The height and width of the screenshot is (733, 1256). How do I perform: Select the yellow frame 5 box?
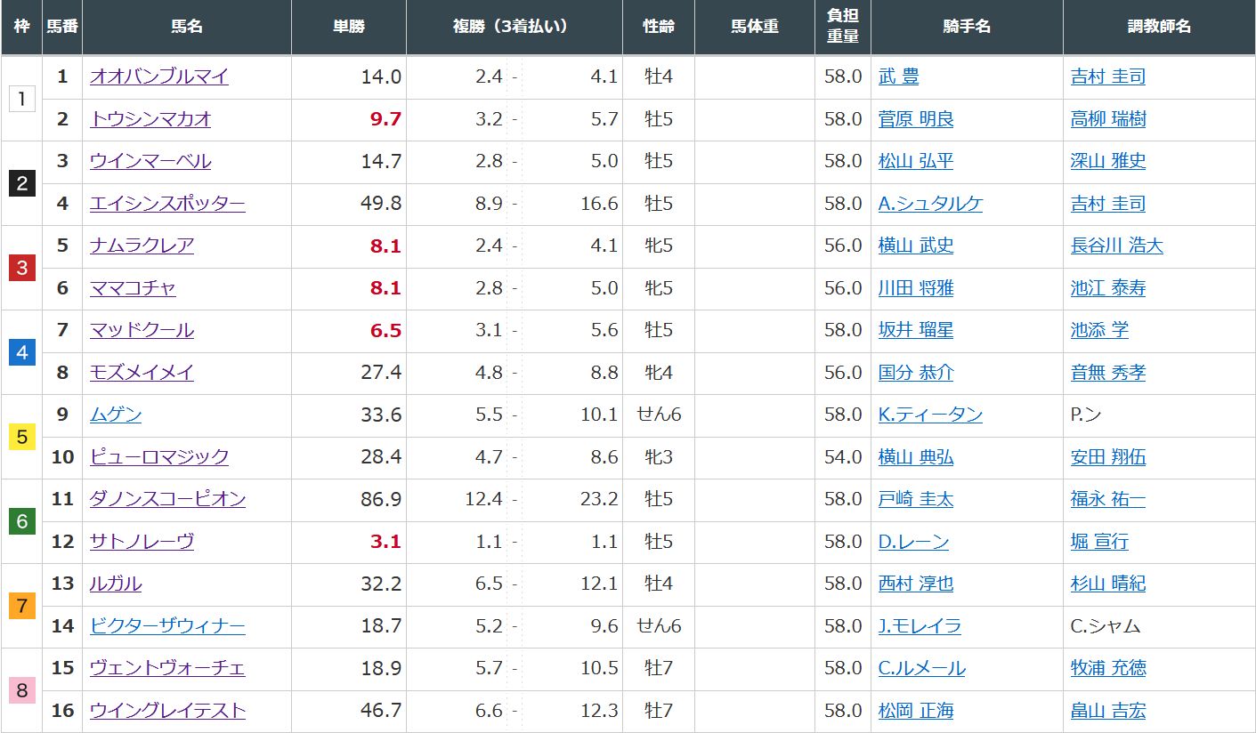[x=21, y=437]
